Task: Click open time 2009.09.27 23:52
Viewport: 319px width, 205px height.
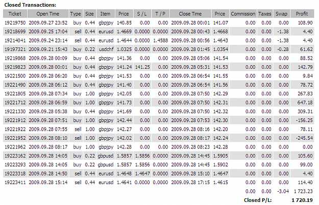Action: coord(48,23)
